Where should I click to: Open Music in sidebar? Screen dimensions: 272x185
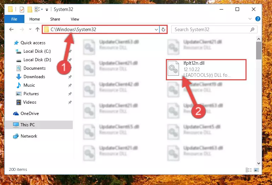tap(29, 85)
